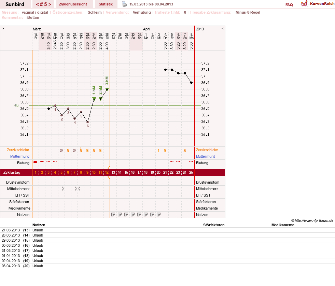Open the KurvenReich logo link
This screenshot has width=335, height=286.
pyautogui.click(x=318, y=4)
